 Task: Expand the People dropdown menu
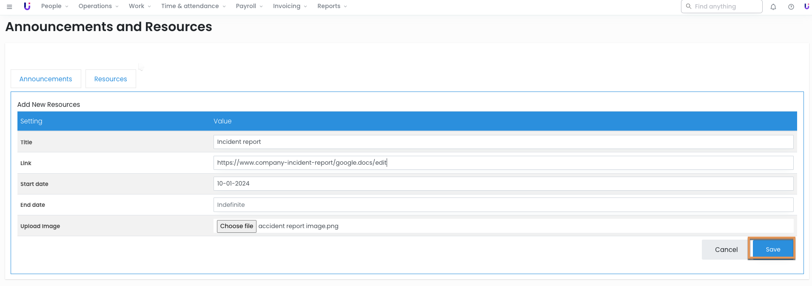(x=54, y=6)
